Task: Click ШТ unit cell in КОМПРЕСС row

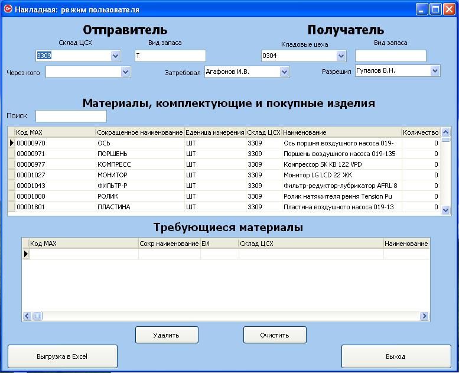Action: coord(215,164)
